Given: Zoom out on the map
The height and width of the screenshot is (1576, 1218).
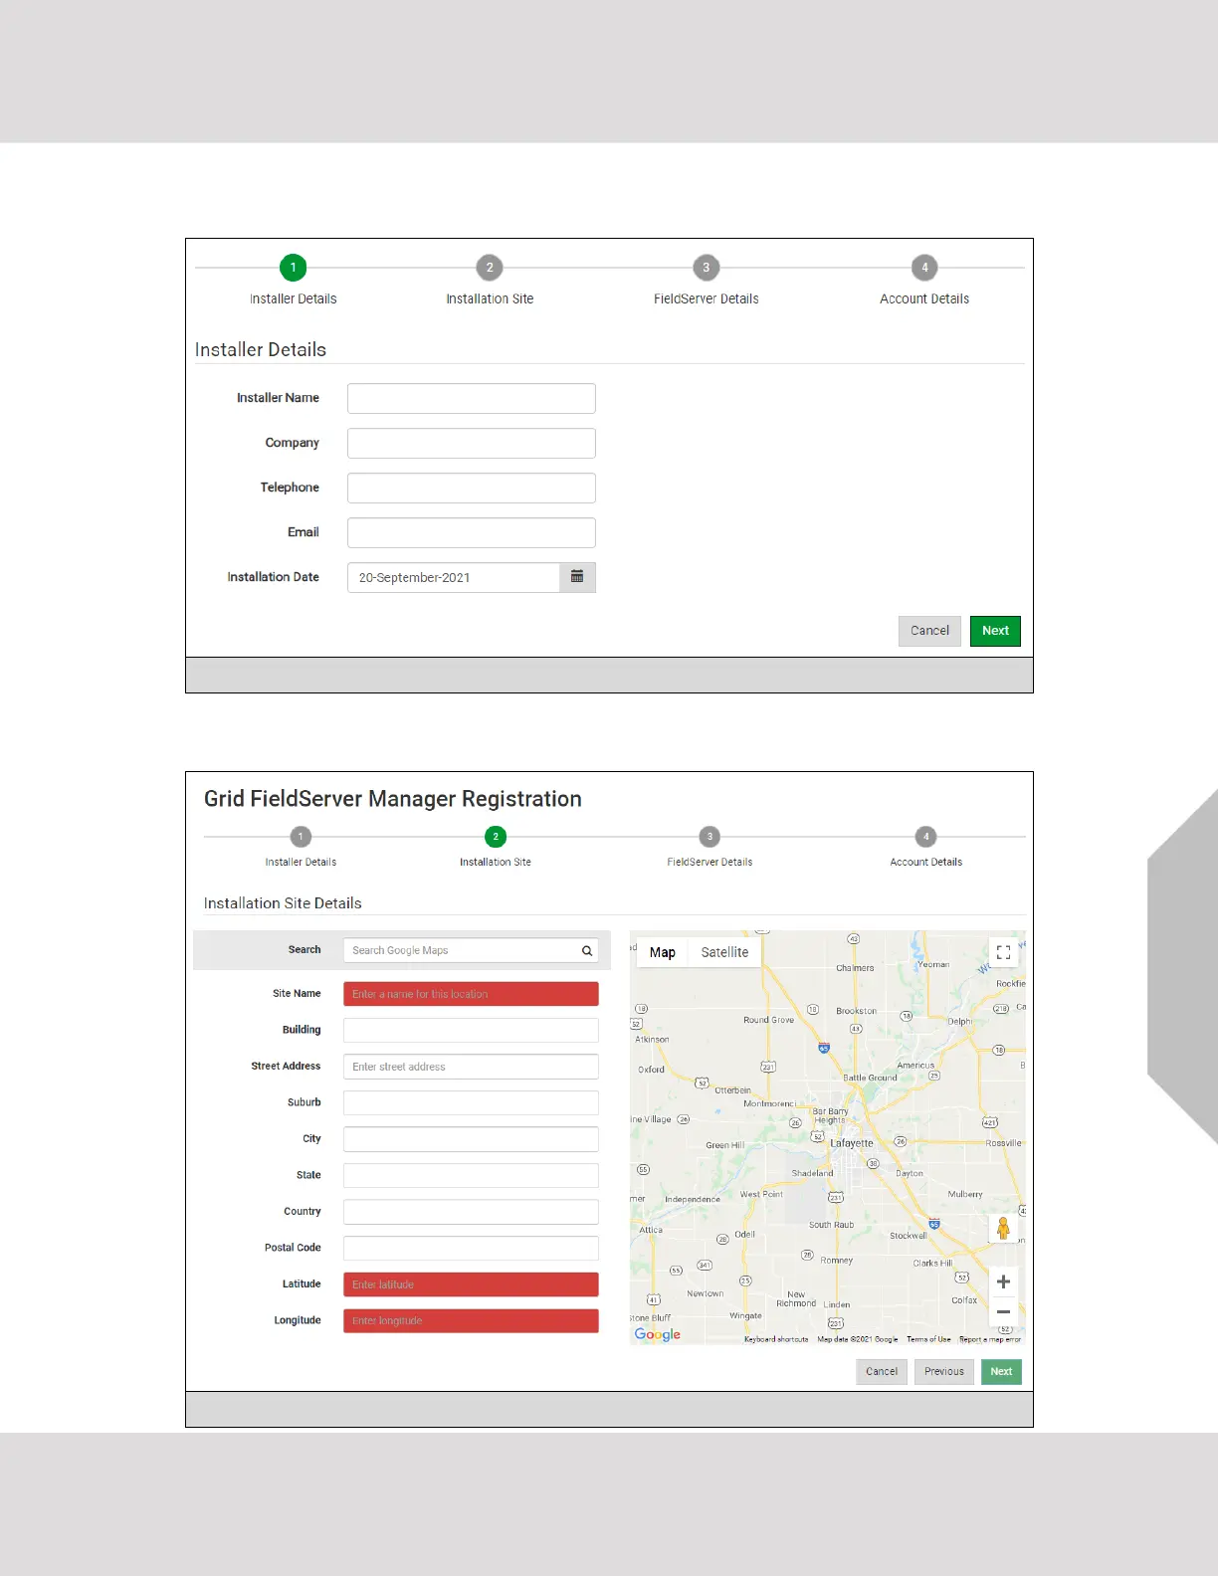Looking at the screenshot, I should point(1003,1311).
